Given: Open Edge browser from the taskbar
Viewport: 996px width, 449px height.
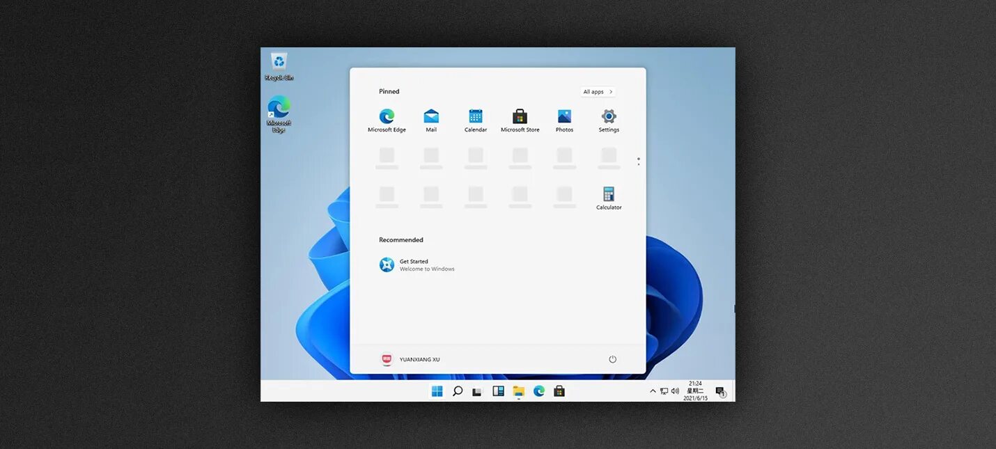Looking at the screenshot, I should tap(539, 391).
